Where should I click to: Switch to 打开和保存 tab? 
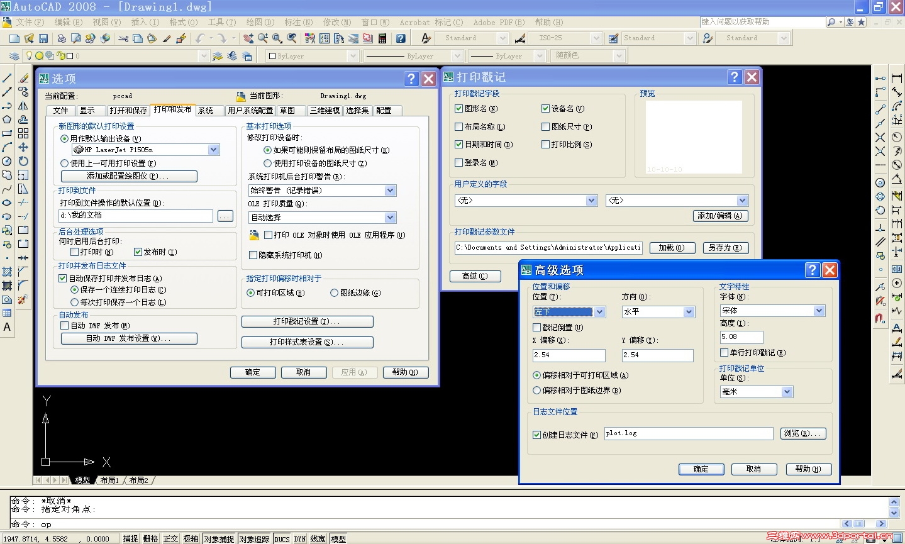pos(128,111)
